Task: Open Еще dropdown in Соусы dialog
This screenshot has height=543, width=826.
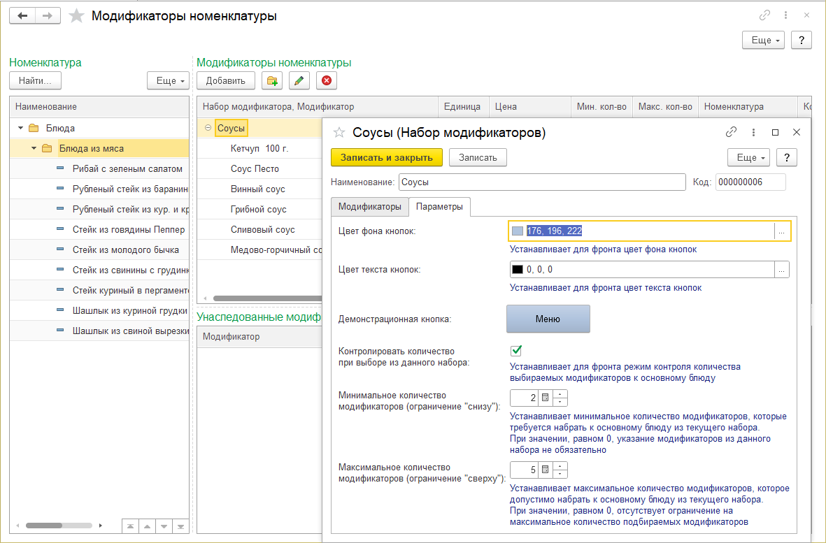Action: 751,158
